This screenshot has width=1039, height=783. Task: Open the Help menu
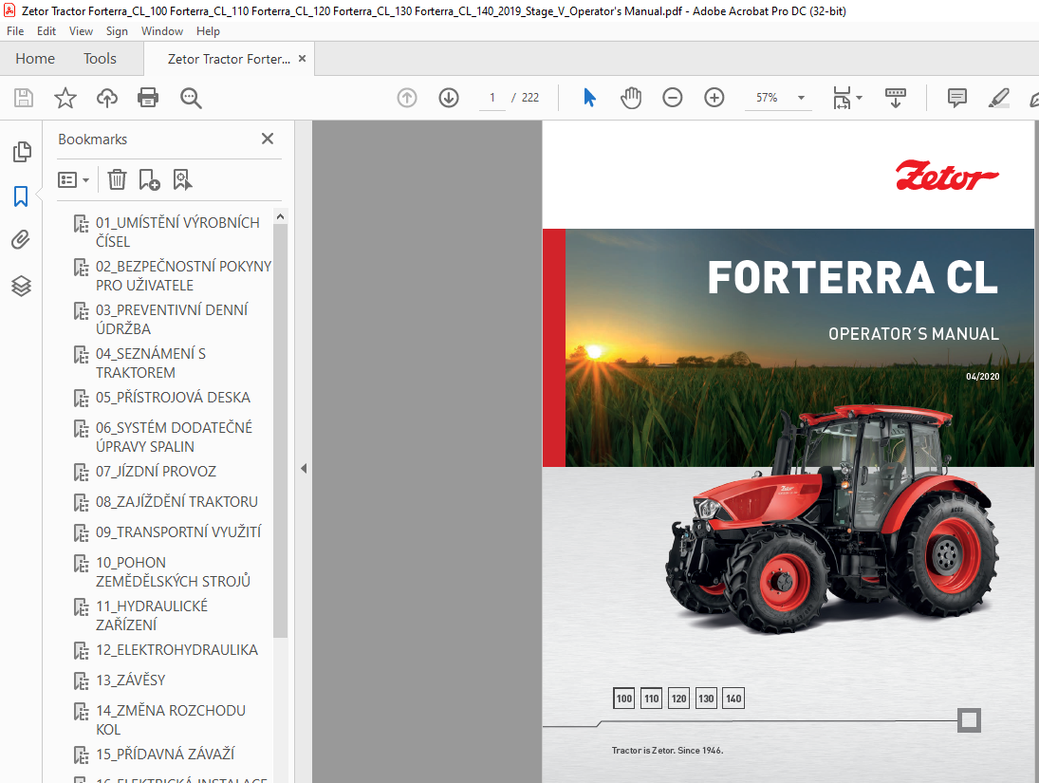208,31
